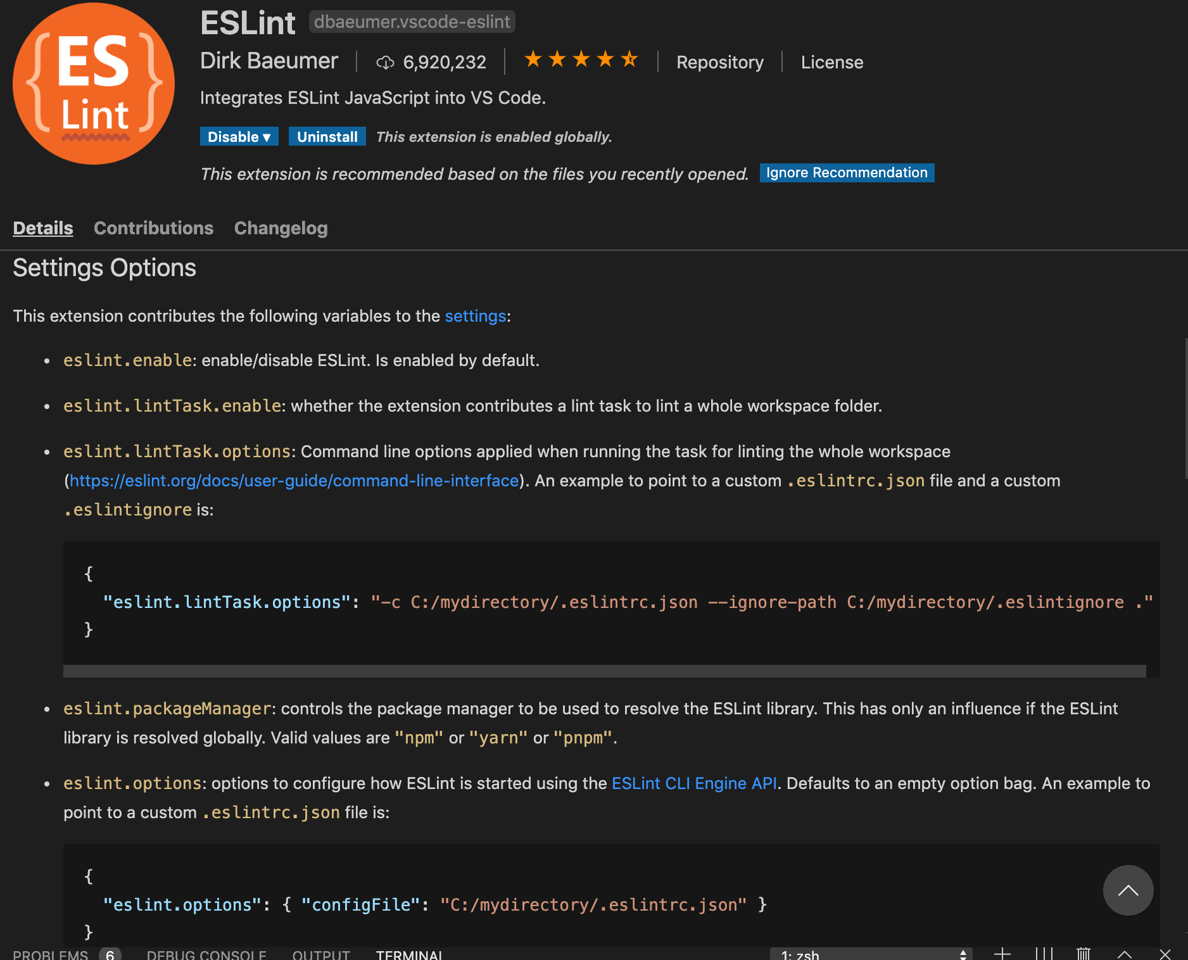The height and width of the screenshot is (960, 1188).
Task: Open the Changelog tab
Action: pyautogui.click(x=281, y=228)
